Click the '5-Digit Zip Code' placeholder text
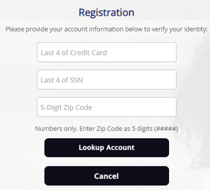The image size is (210, 190). pos(66,108)
